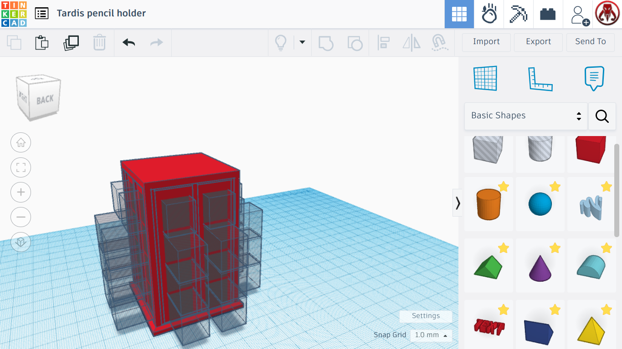Toggle favorite star on Sphere shape

(555, 187)
